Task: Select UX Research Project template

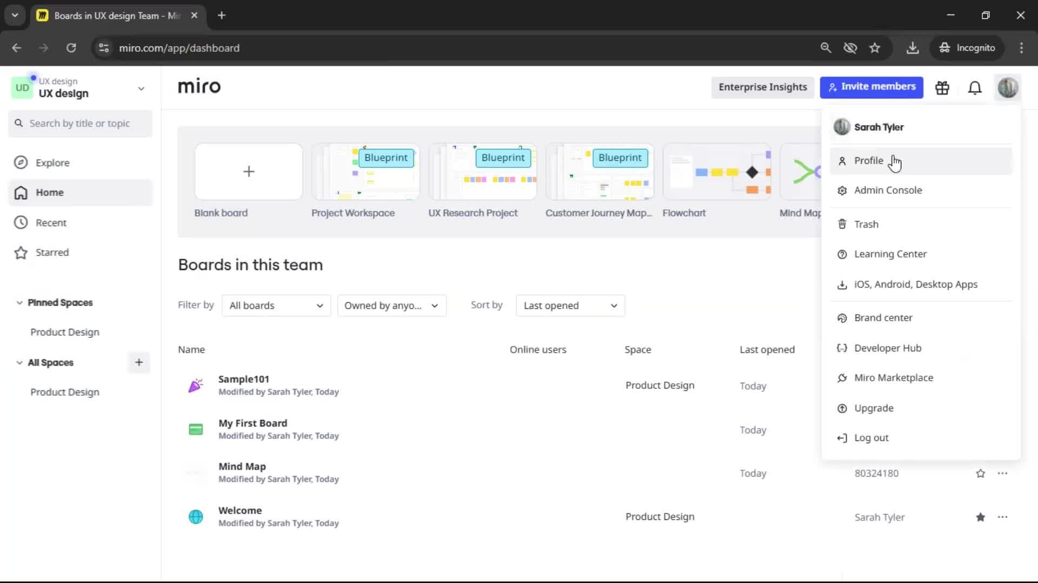Action: point(483,172)
